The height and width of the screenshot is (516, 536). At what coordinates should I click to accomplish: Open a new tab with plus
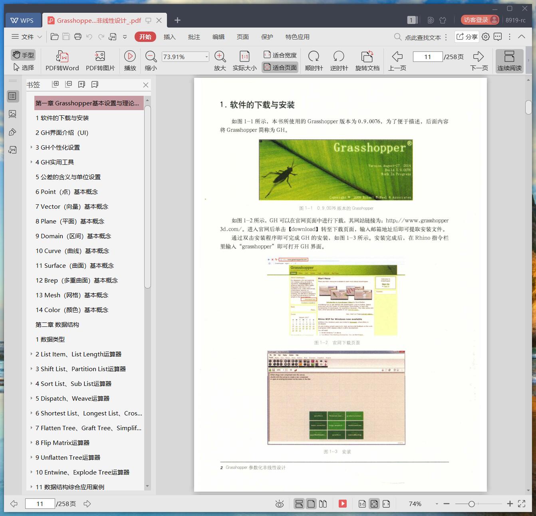click(x=178, y=20)
